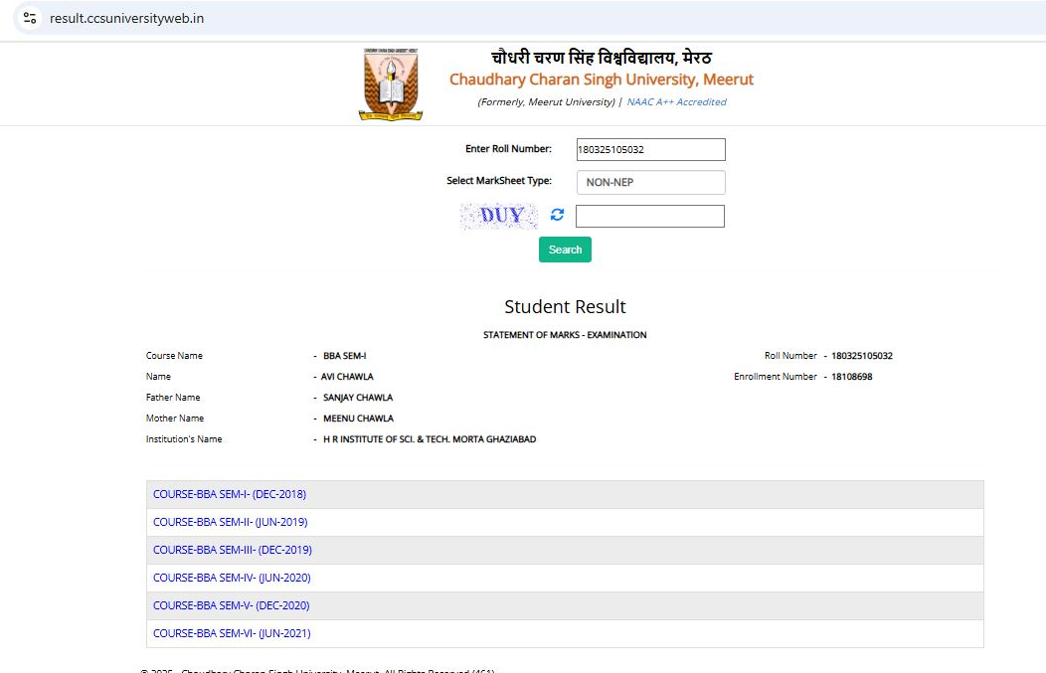Focus the Enter Roll Number field
1046x673 pixels.
click(650, 149)
